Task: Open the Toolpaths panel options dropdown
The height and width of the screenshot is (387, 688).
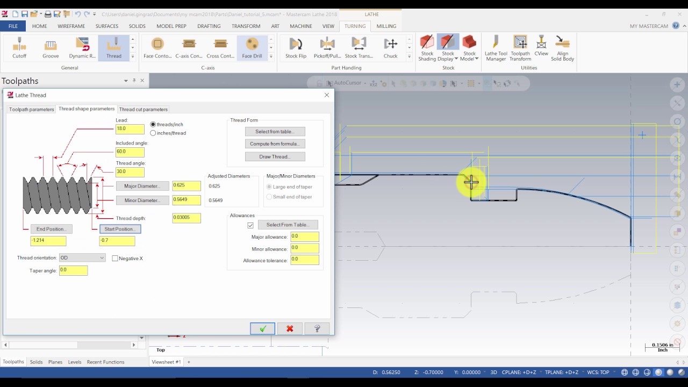Action: (126, 81)
